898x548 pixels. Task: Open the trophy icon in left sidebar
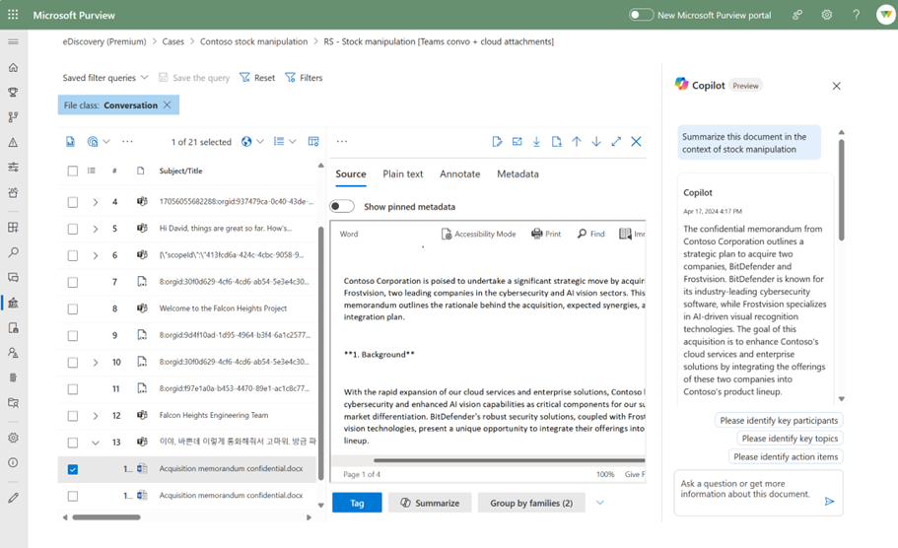tap(13, 93)
